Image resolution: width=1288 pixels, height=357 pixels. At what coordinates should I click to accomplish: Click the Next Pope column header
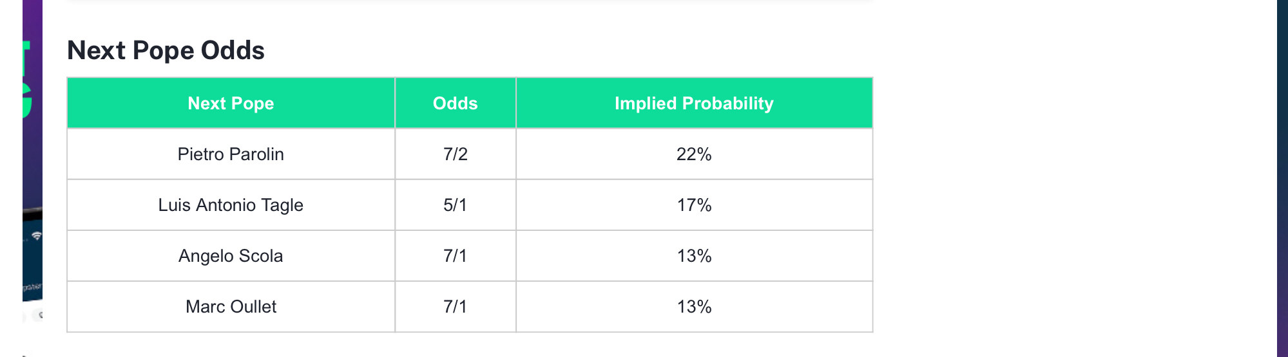pyautogui.click(x=231, y=104)
